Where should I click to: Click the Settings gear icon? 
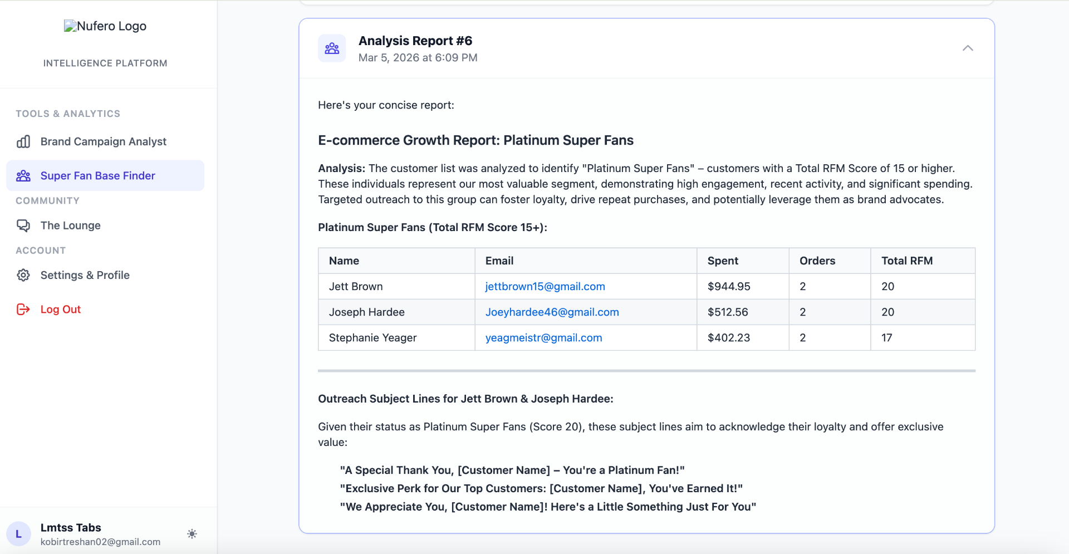tap(23, 274)
